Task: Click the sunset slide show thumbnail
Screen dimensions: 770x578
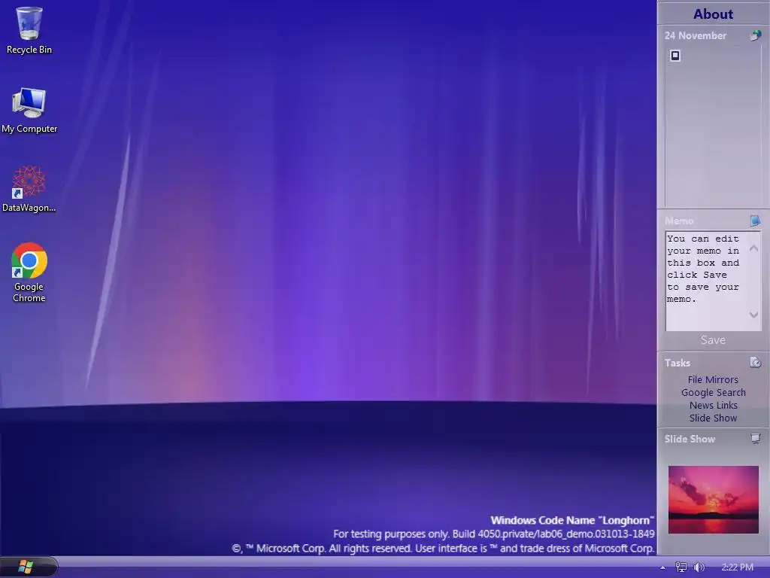Action: [713, 500]
